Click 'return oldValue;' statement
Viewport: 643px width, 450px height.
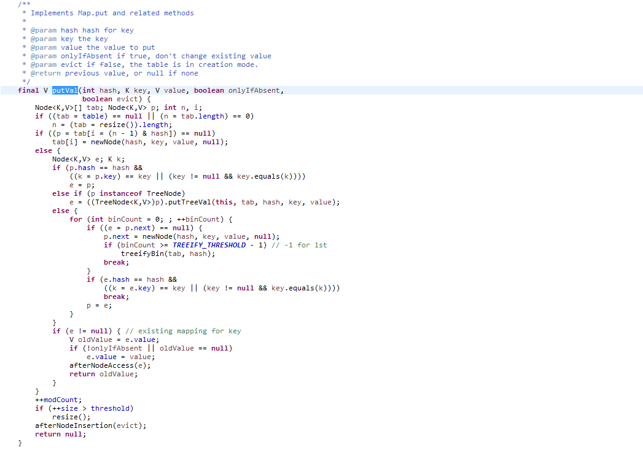point(103,374)
